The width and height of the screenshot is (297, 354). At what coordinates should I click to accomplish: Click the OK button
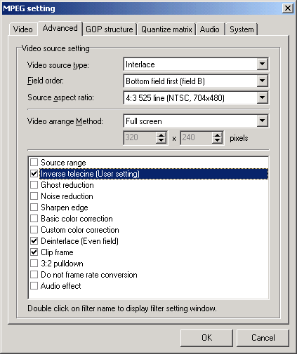(206, 338)
